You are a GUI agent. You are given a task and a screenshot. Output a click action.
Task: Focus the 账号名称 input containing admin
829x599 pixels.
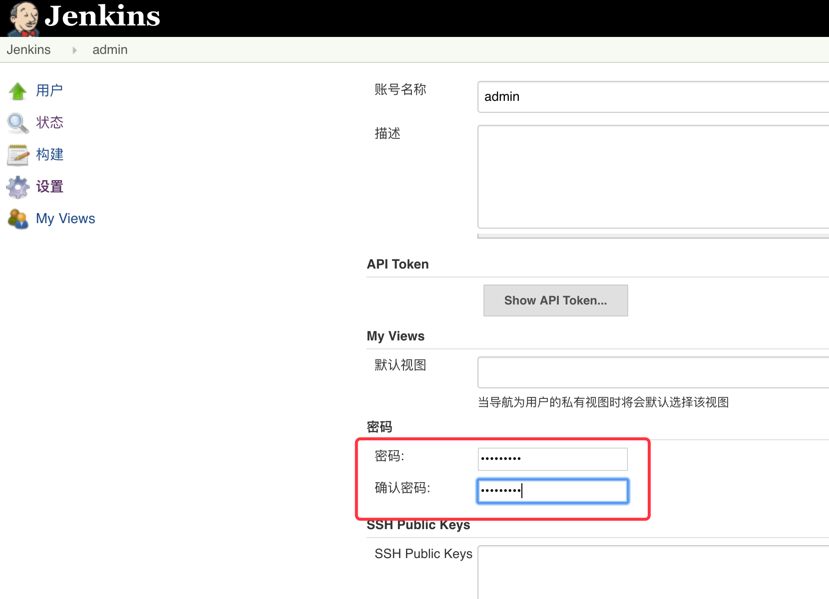coord(653,97)
